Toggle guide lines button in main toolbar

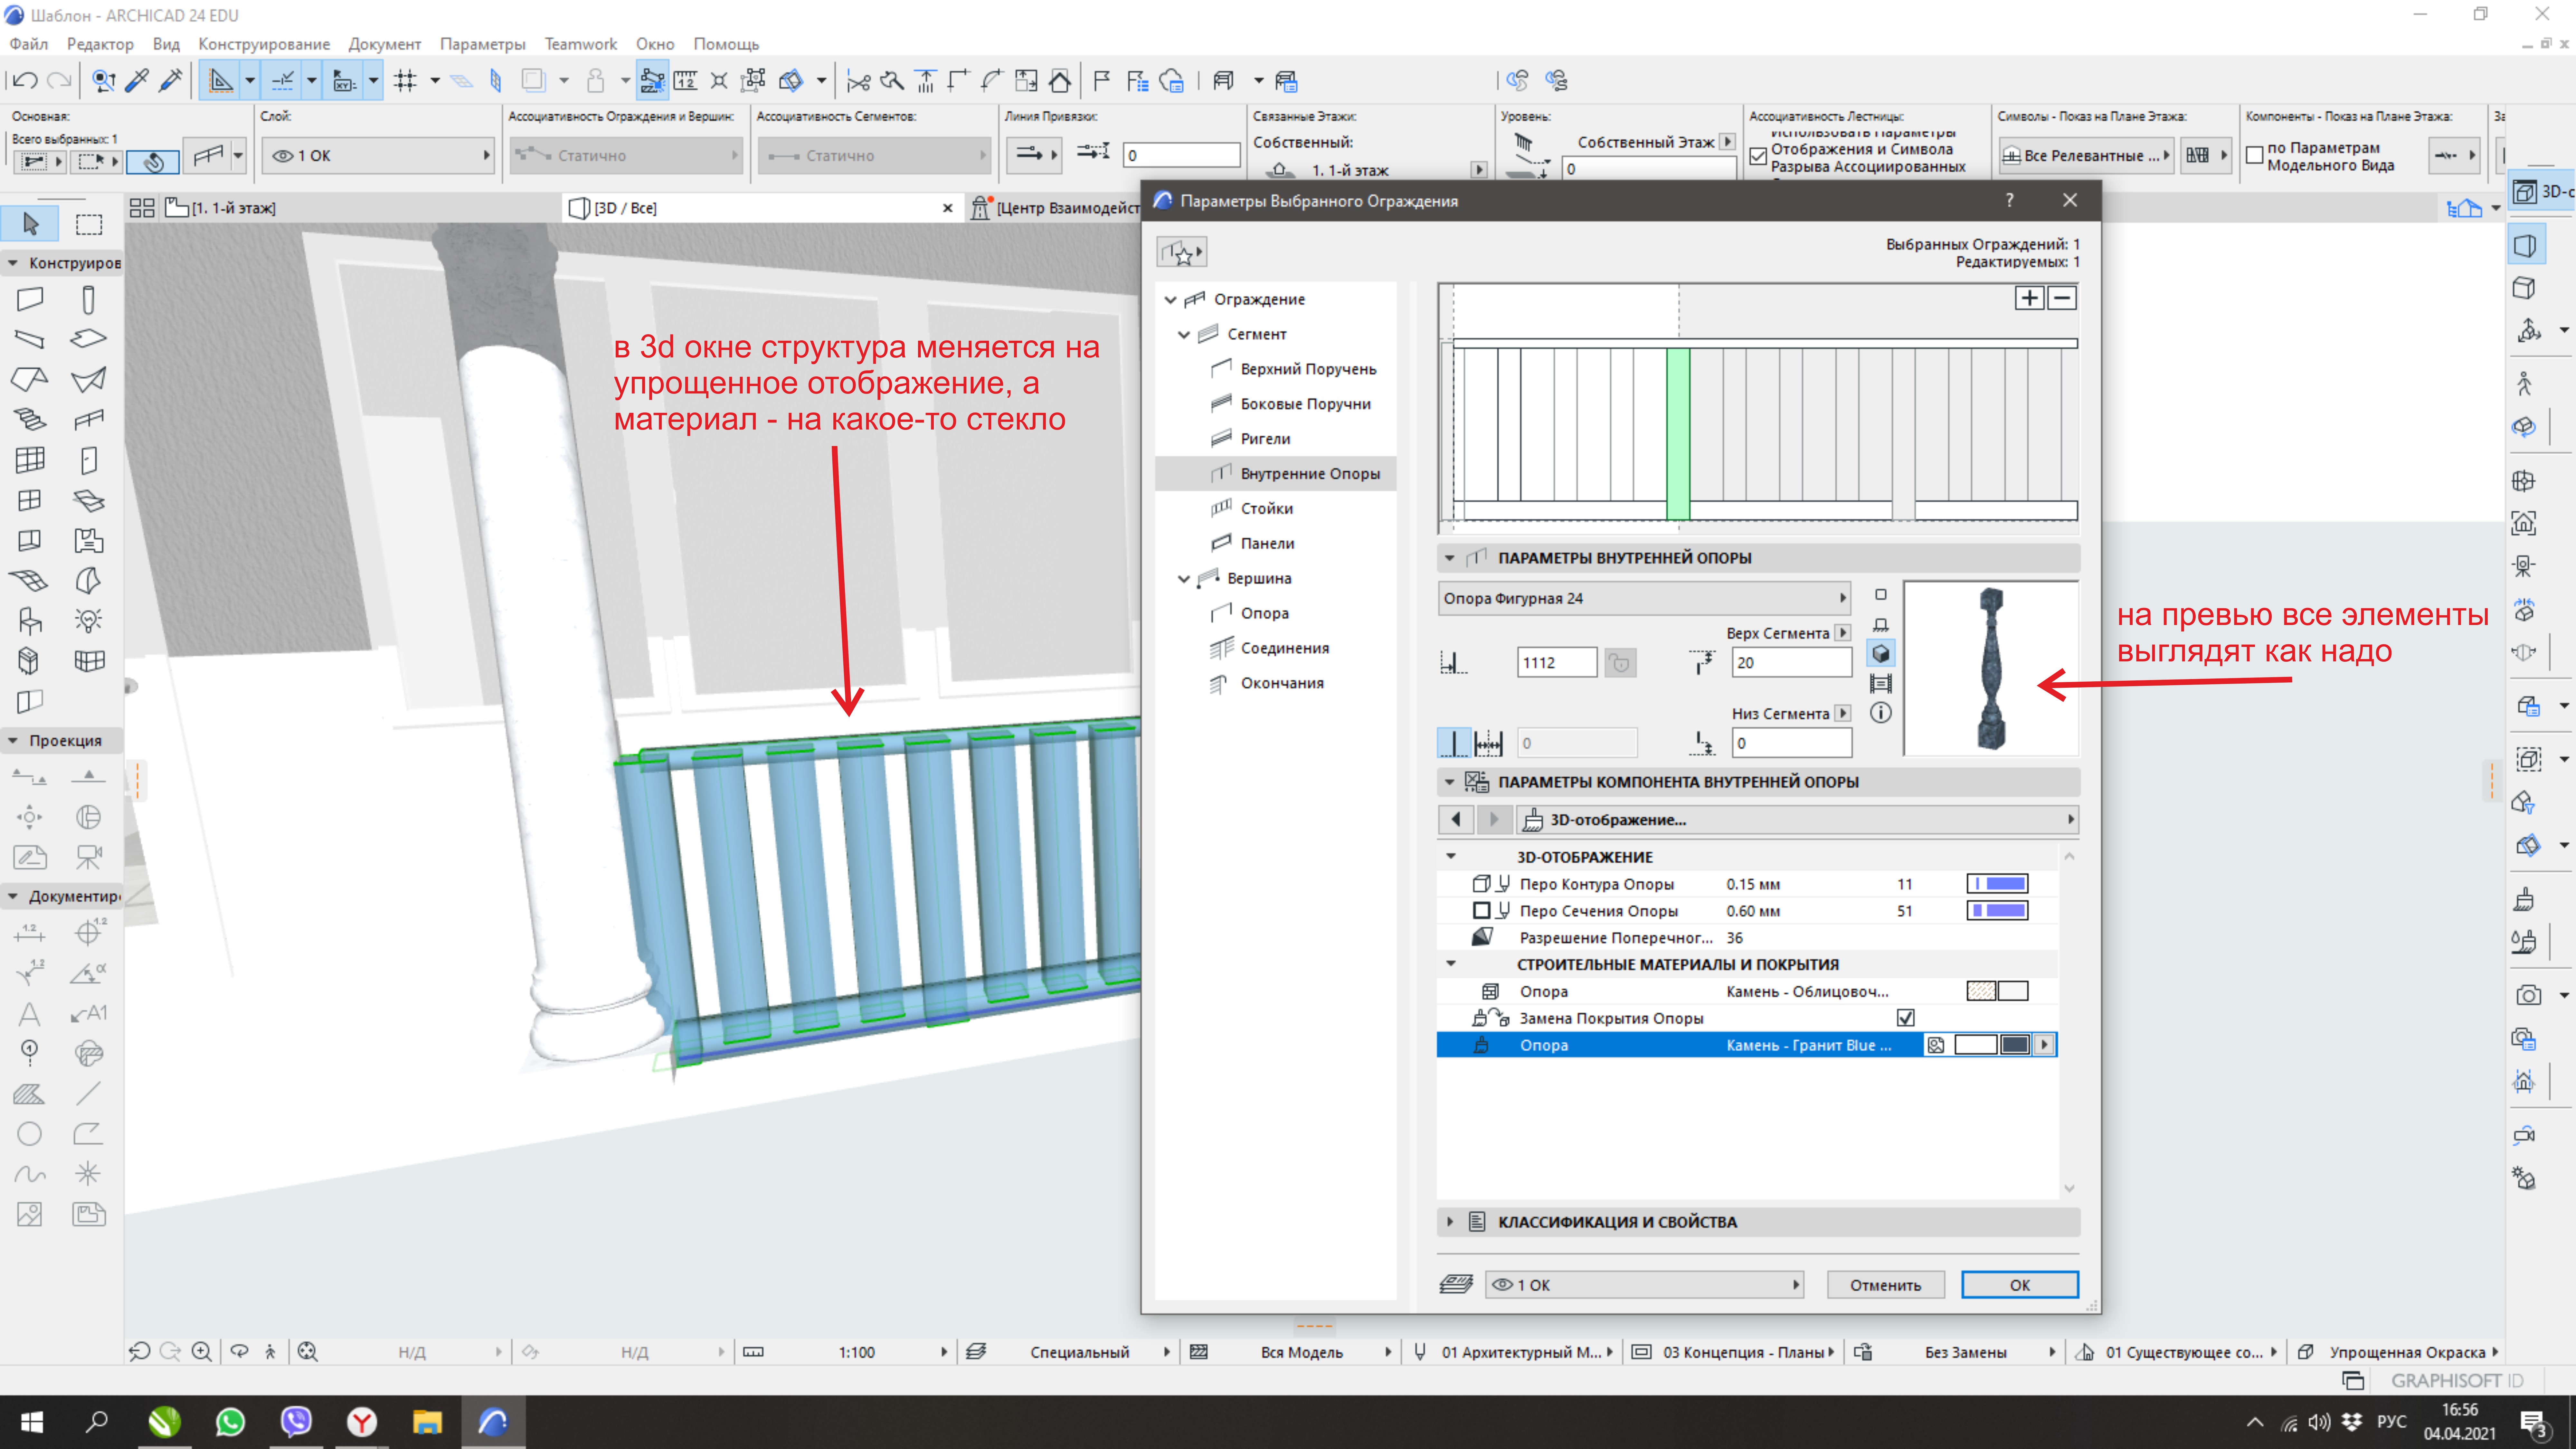click(x=221, y=81)
